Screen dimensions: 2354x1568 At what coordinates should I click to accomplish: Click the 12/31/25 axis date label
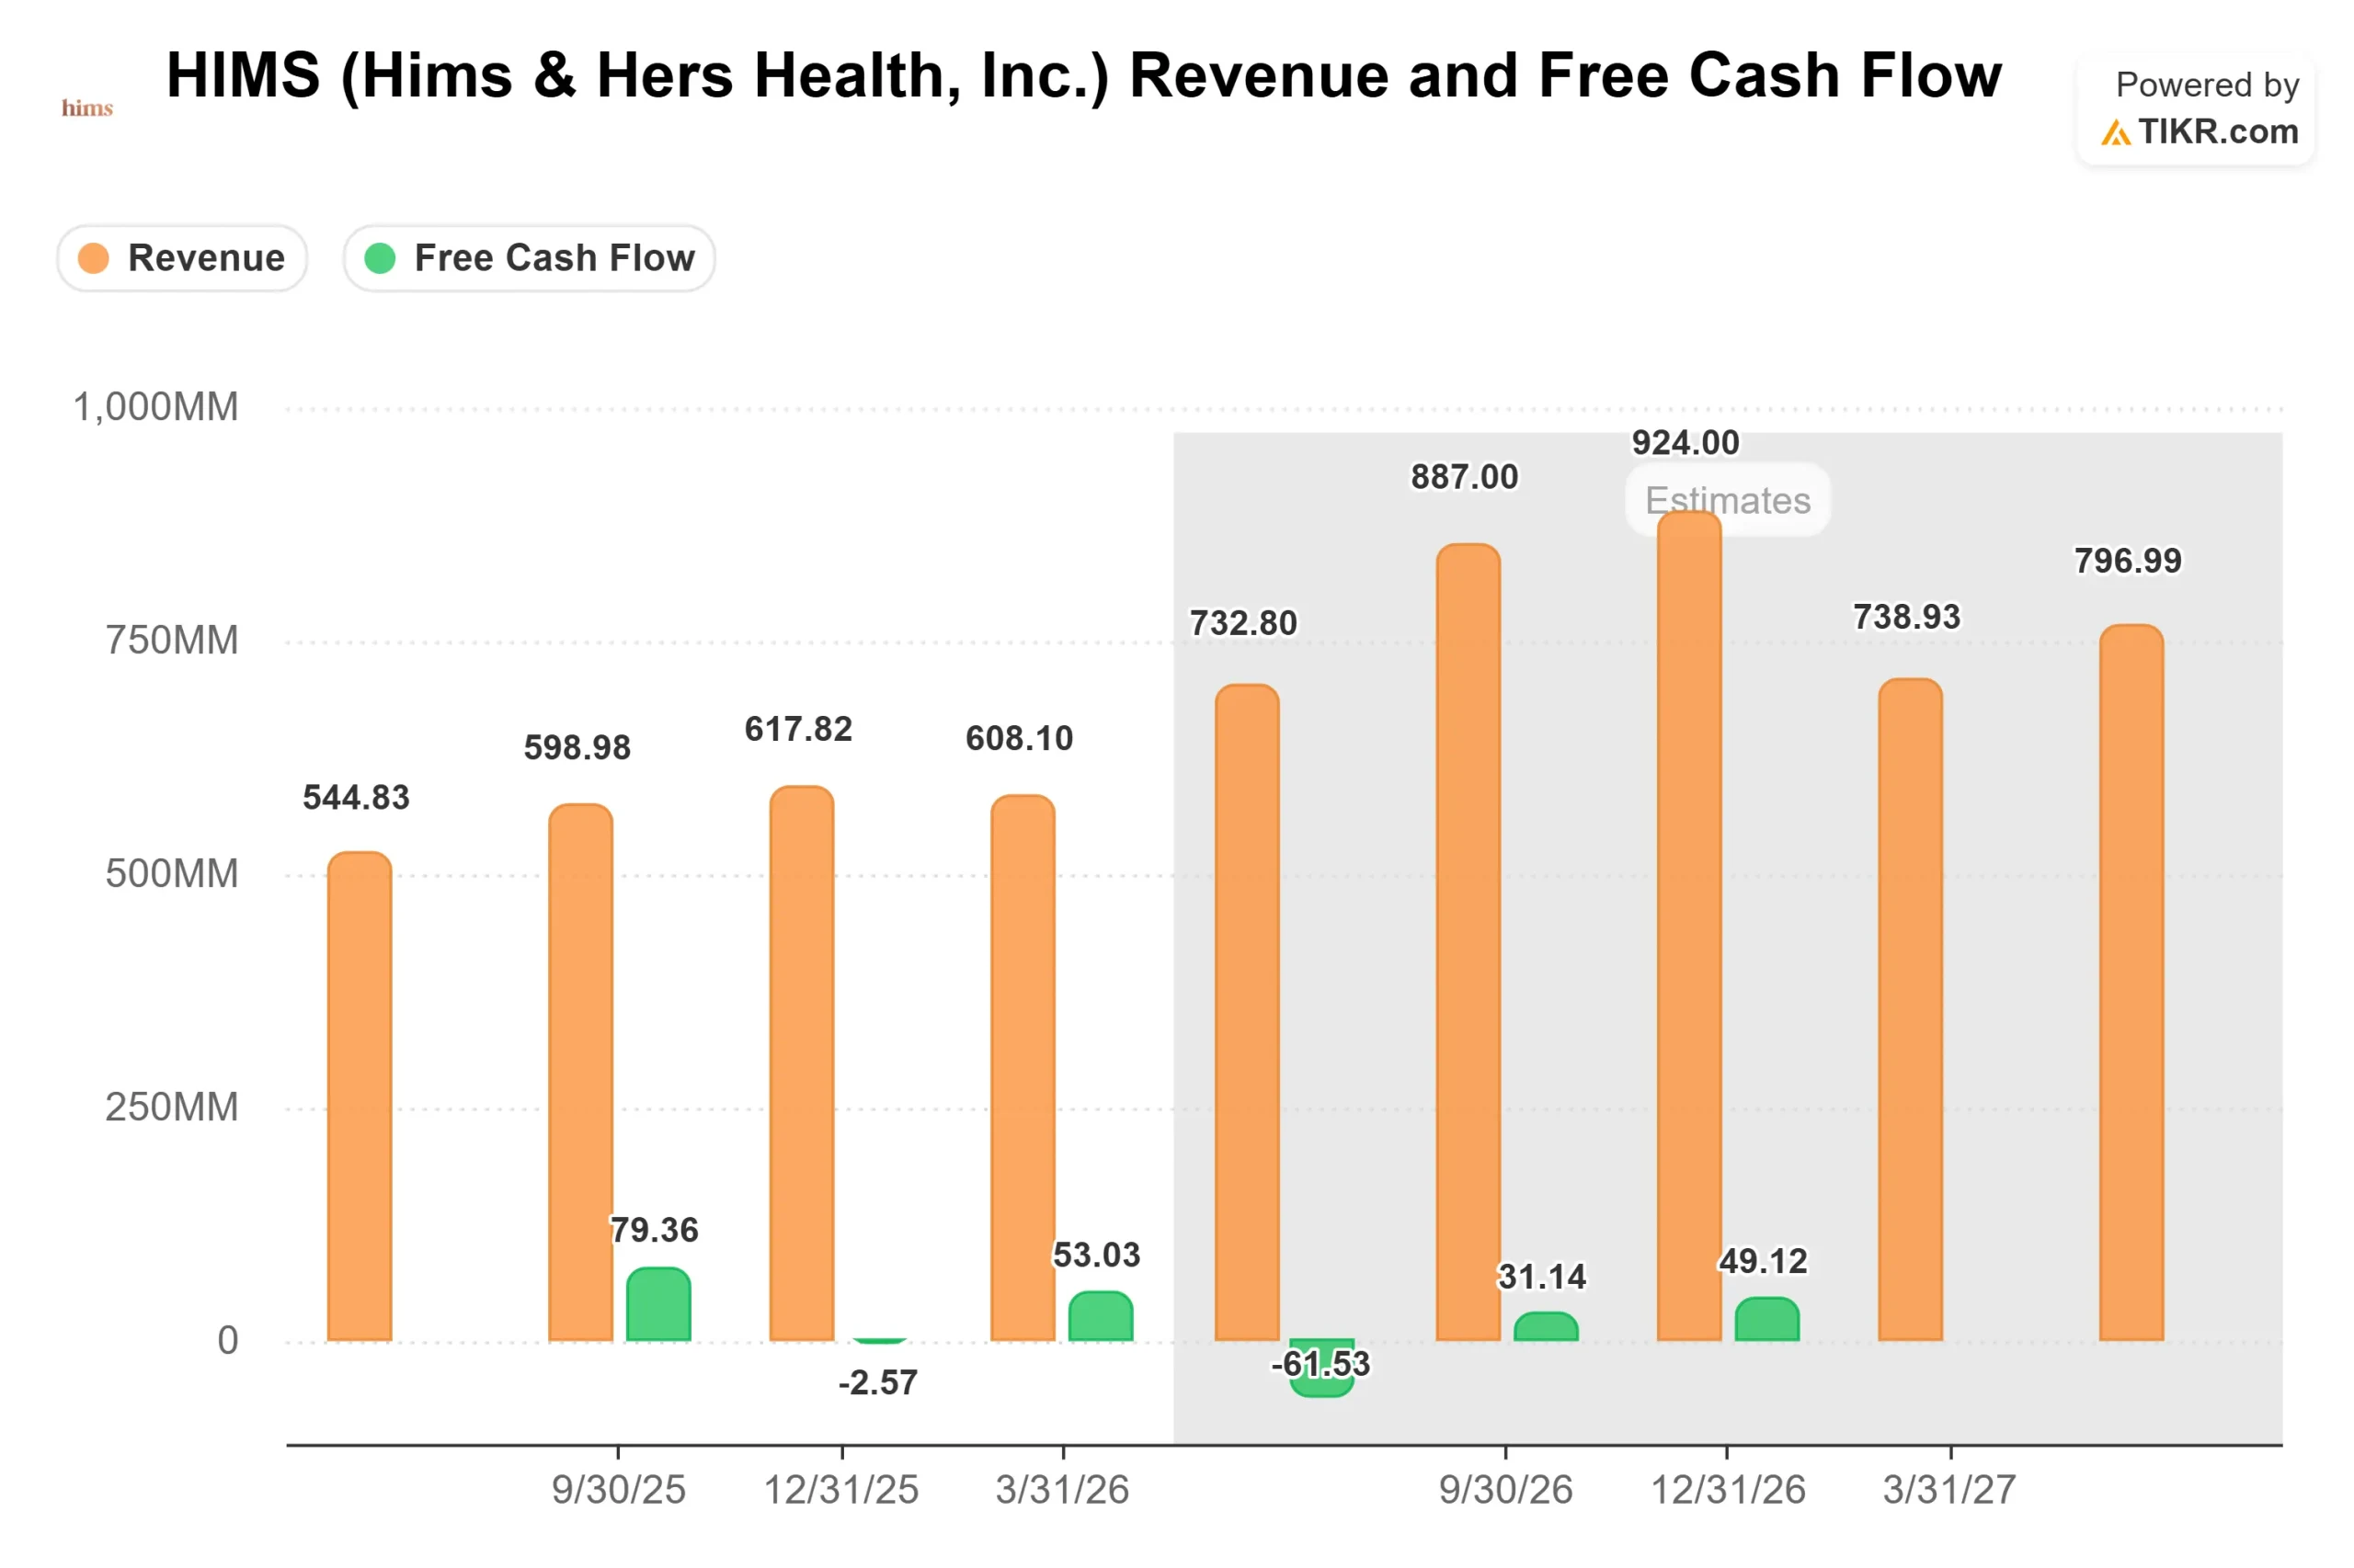[x=842, y=1491]
